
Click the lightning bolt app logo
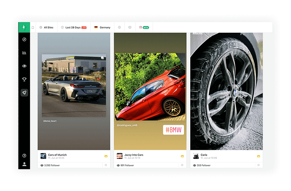point(24,27)
